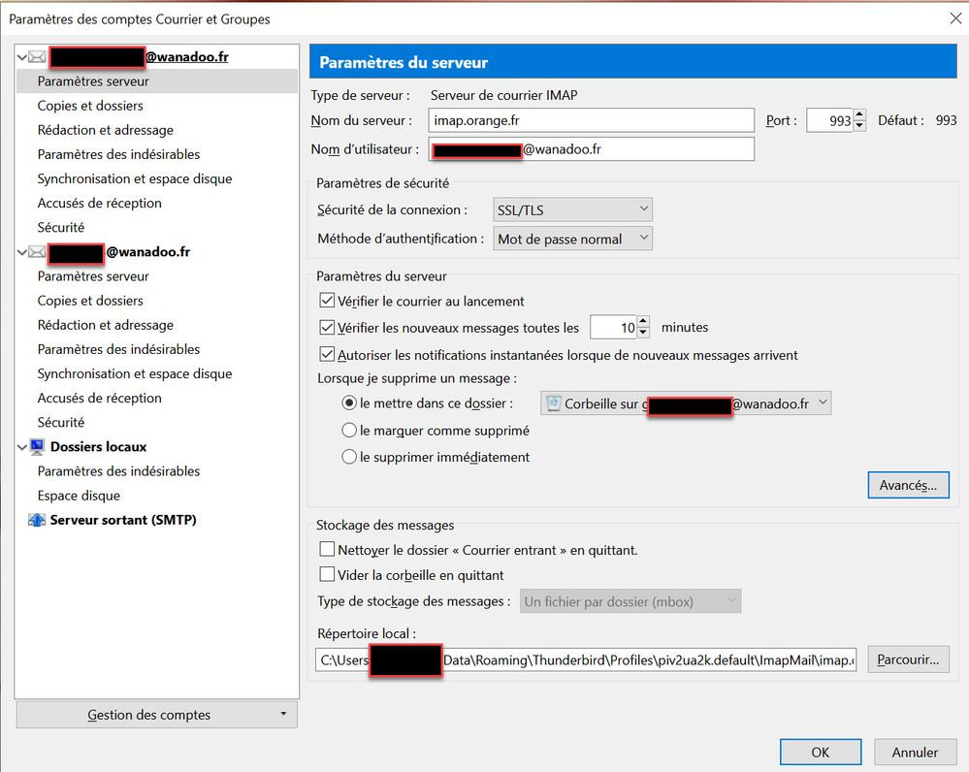Screen dimensions: 969x772
Task: Click the second account envelope icon
Action: (x=37, y=252)
